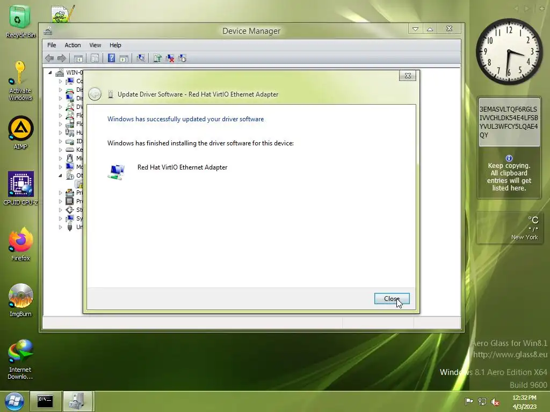
Task: Select the Storage controllers icon in tree
Action: pos(70,210)
